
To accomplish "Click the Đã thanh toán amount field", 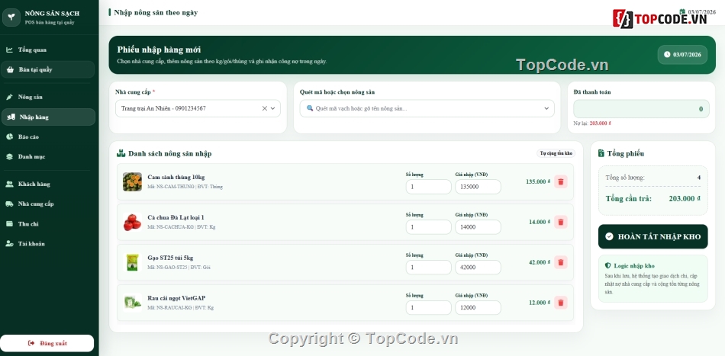I will tap(641, 109).
